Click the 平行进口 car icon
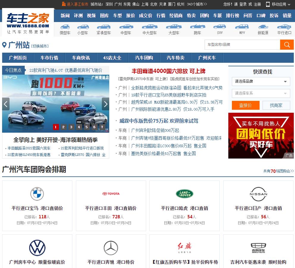This screenshot has height=268, width=295. 284,27
